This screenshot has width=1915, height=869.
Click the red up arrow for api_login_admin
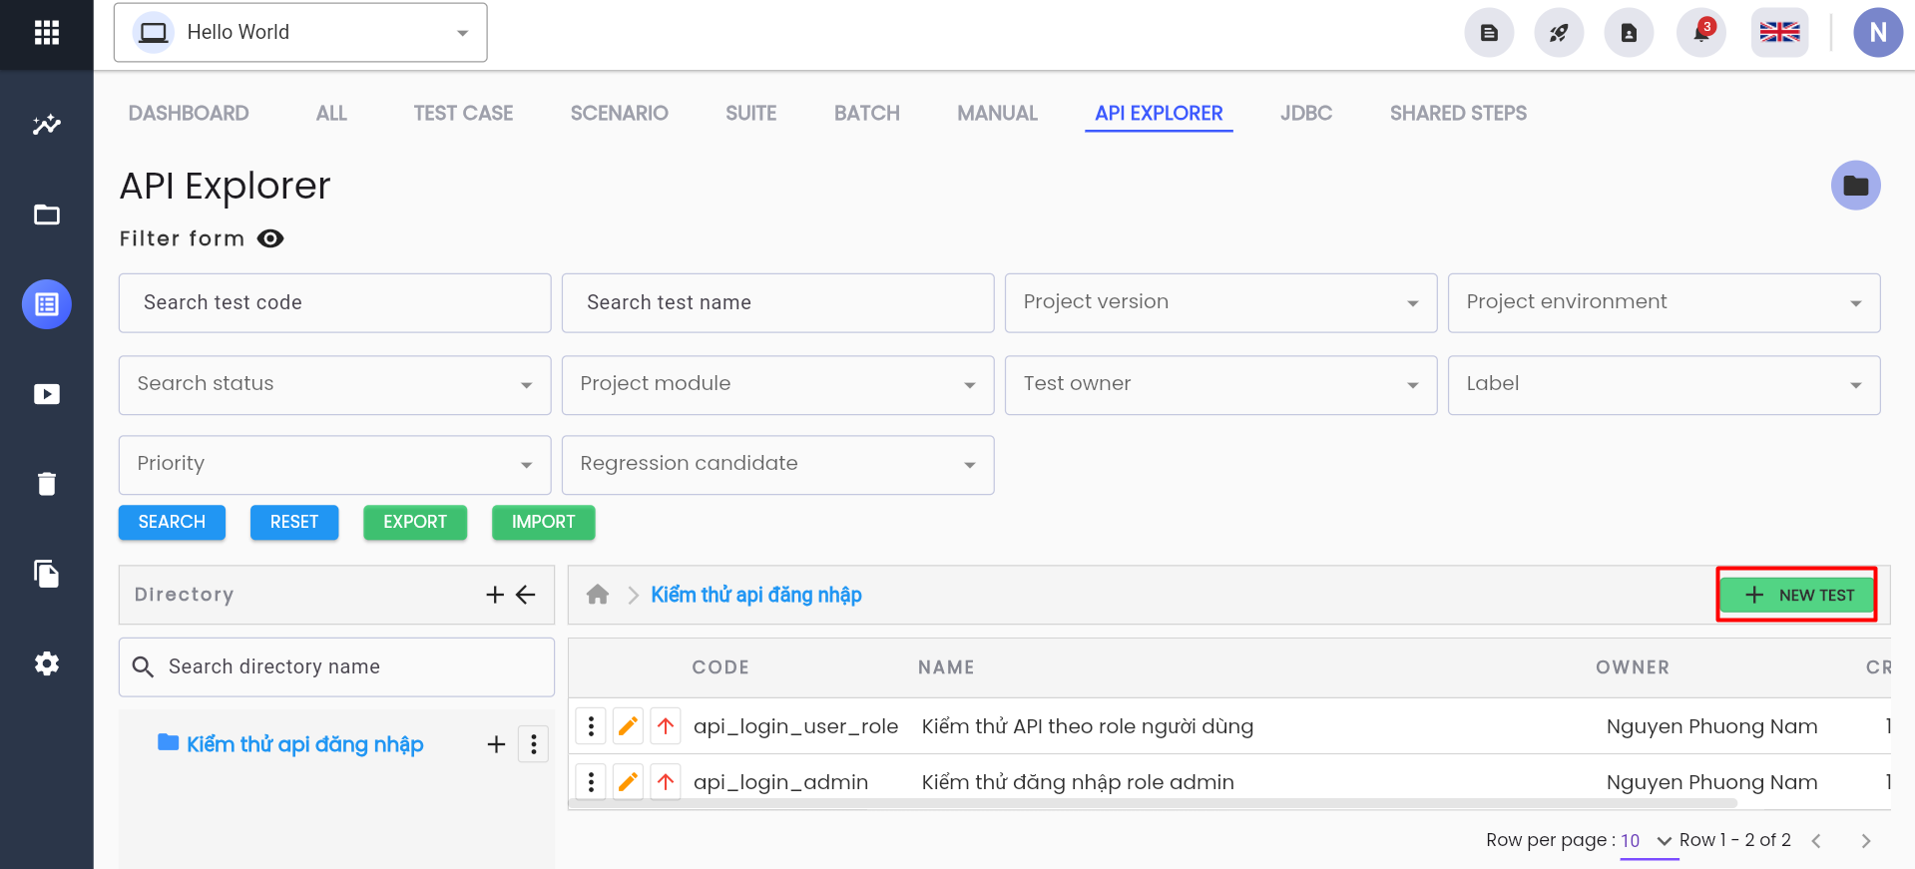[x=666, y=782]
